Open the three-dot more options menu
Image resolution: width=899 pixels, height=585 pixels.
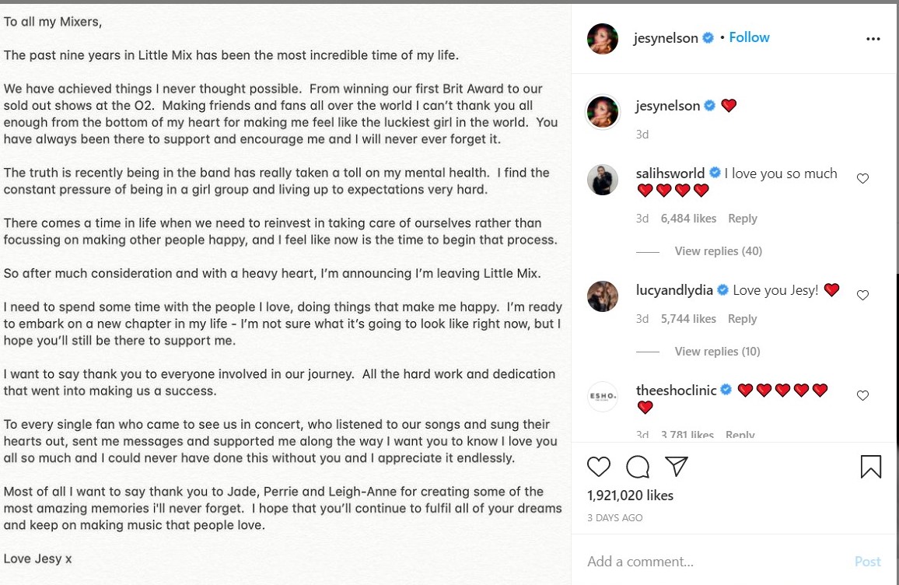873,38
